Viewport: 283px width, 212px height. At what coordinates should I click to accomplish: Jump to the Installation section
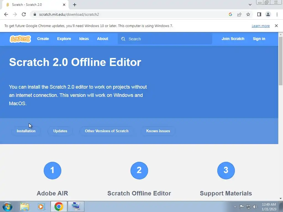pos(26,131)
